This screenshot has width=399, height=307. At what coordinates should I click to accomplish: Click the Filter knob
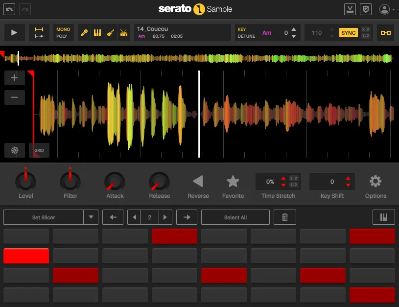point(70,181)
